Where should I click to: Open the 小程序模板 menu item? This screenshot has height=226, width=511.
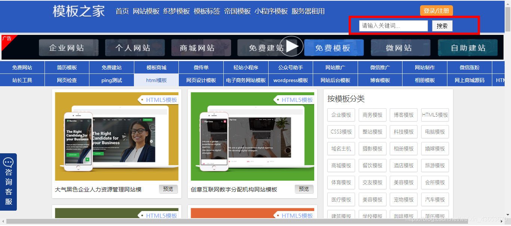[271, 11]
